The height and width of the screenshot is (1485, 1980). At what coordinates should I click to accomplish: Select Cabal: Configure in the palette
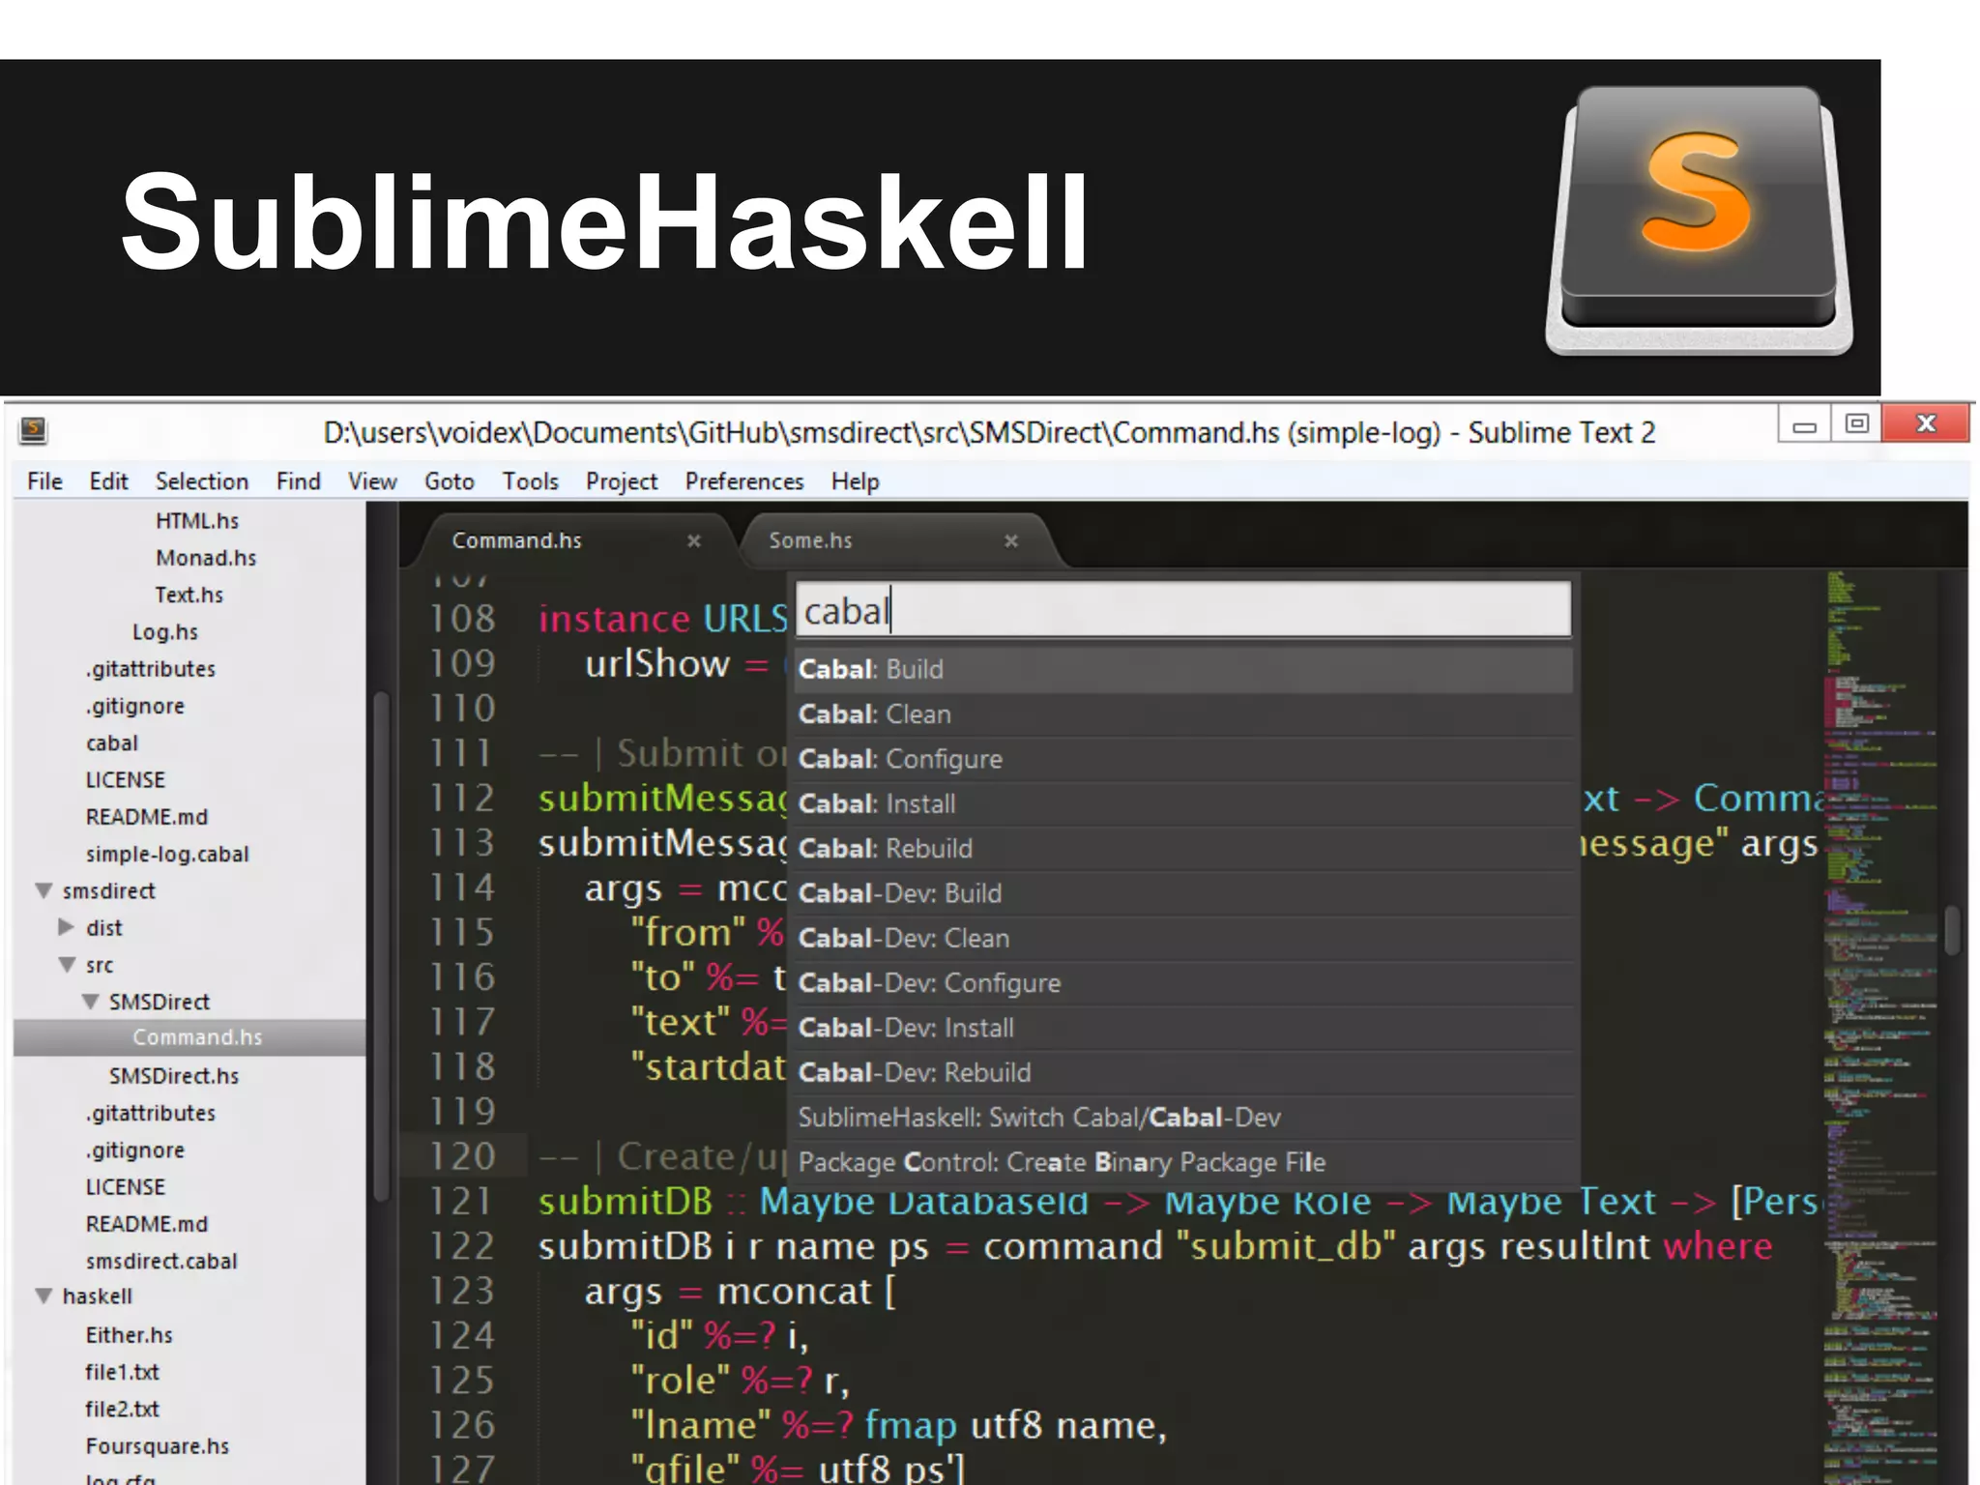[x=1182, y=759]
